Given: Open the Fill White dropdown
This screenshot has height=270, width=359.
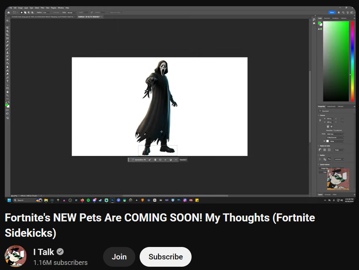Looking at the screenshot, I should (337, 141).
